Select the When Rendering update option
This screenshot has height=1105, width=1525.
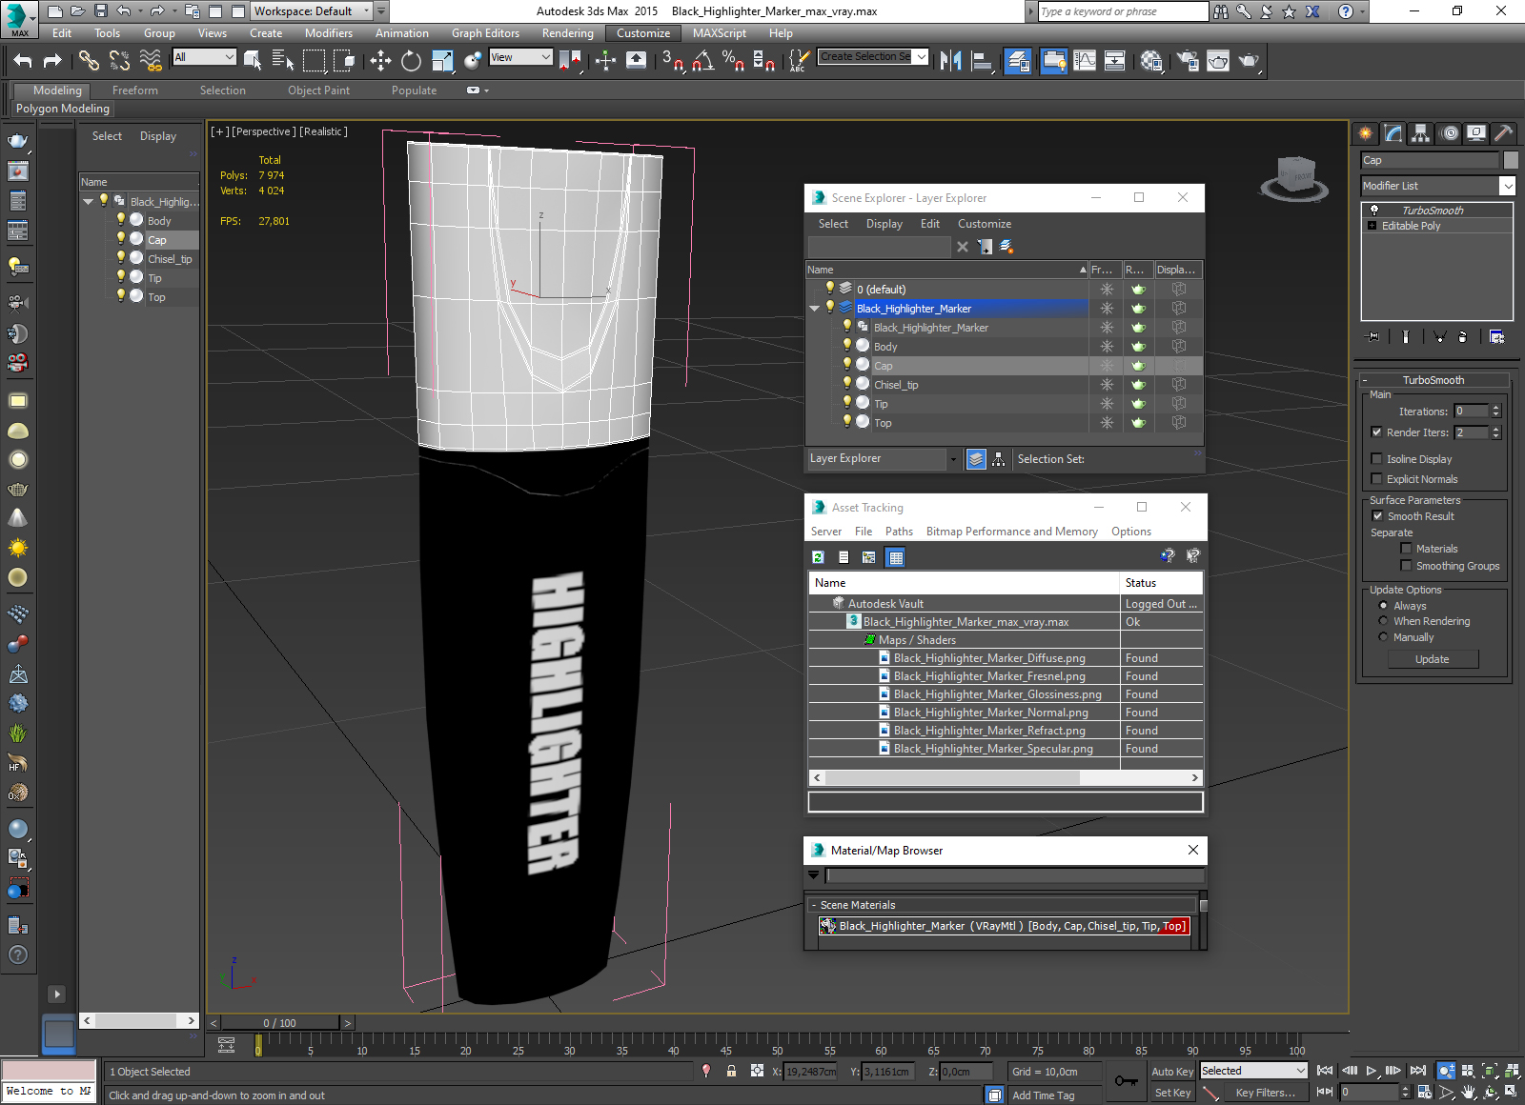(x=1383, y=621)
